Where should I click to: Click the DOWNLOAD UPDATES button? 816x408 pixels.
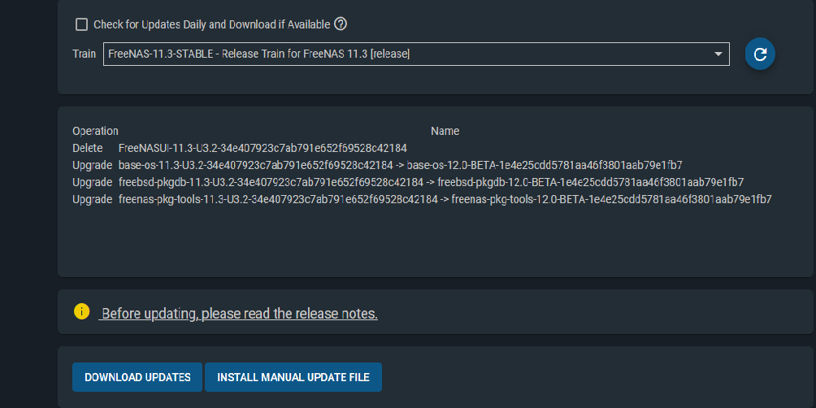[x=137, y=377]
